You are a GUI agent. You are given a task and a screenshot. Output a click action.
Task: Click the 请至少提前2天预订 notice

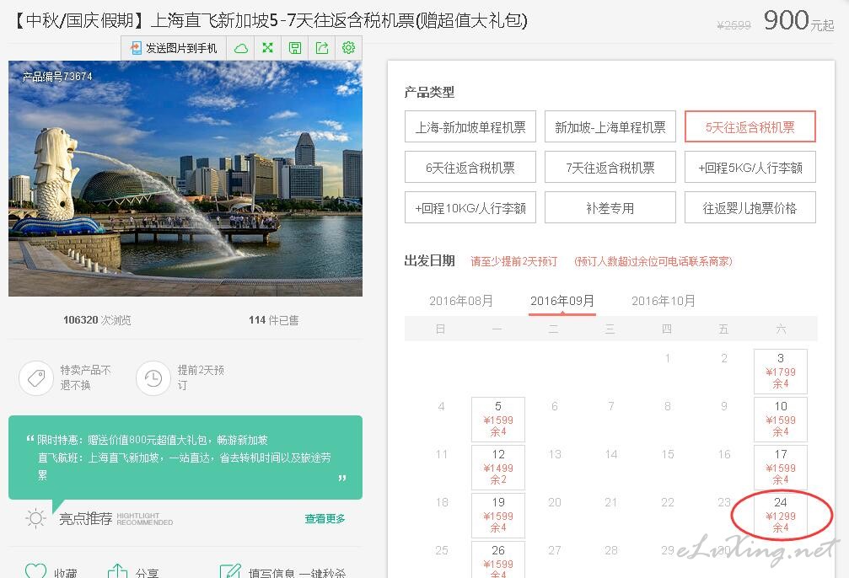[x=513, y=261]
